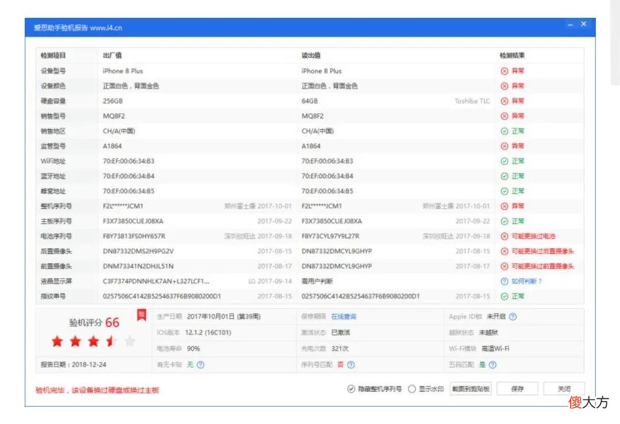The image size is (620, 424).
Task: Click the abnormal icon in 整机序列号 row
Action: (504, 206)
